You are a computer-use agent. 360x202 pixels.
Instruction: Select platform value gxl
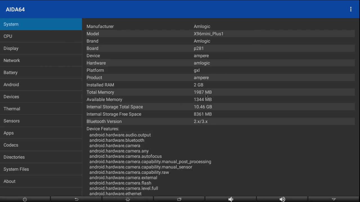point(197,70)
